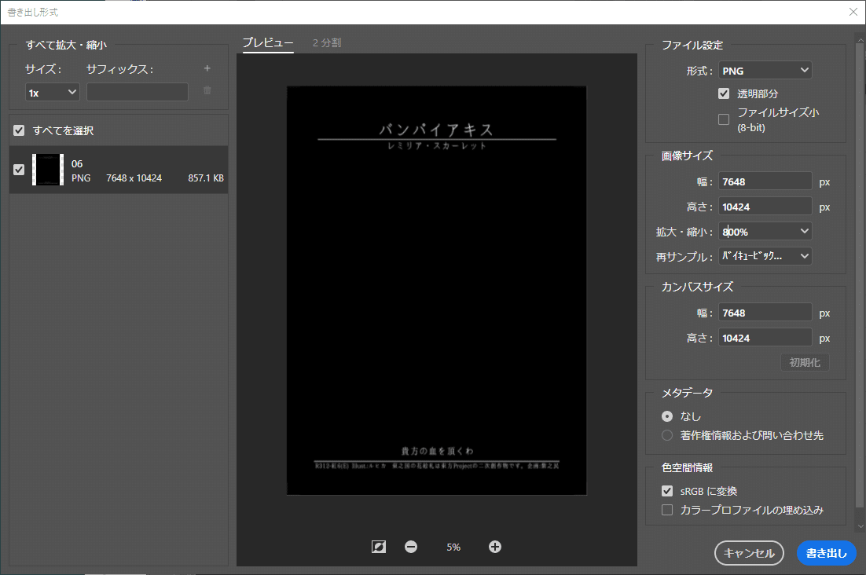Close the 書き出し形式 dialog
The width and height of the screenshot is (866, 575).
pyautogui.click(x=853, y=12)
